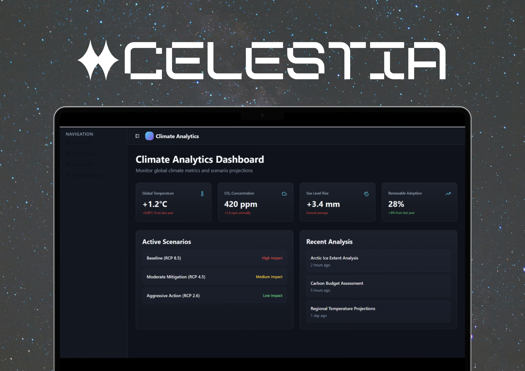Click thermometer icon on Global Temperature card

pos(202,194)
